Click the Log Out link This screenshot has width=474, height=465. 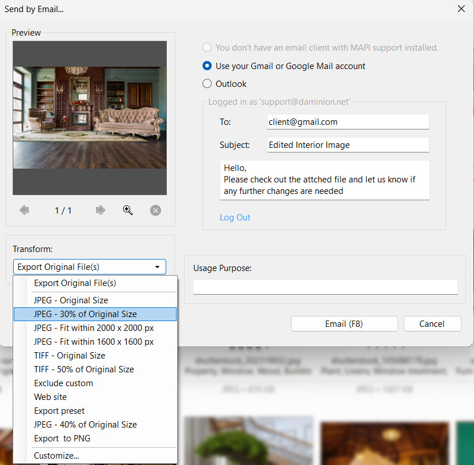tap(235, 218)
